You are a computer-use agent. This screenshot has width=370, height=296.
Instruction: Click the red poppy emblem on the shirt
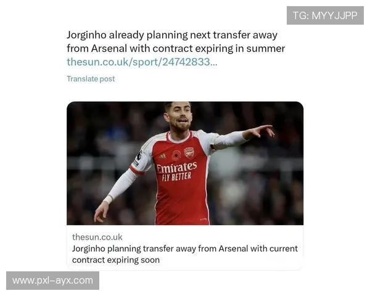(176, 155)
